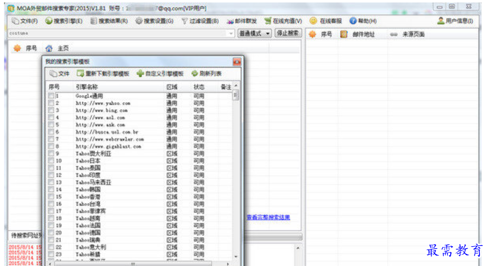This screenshot has width=487, height=266.
Task: Click the 备注 column header
Action: coord(226,87)
